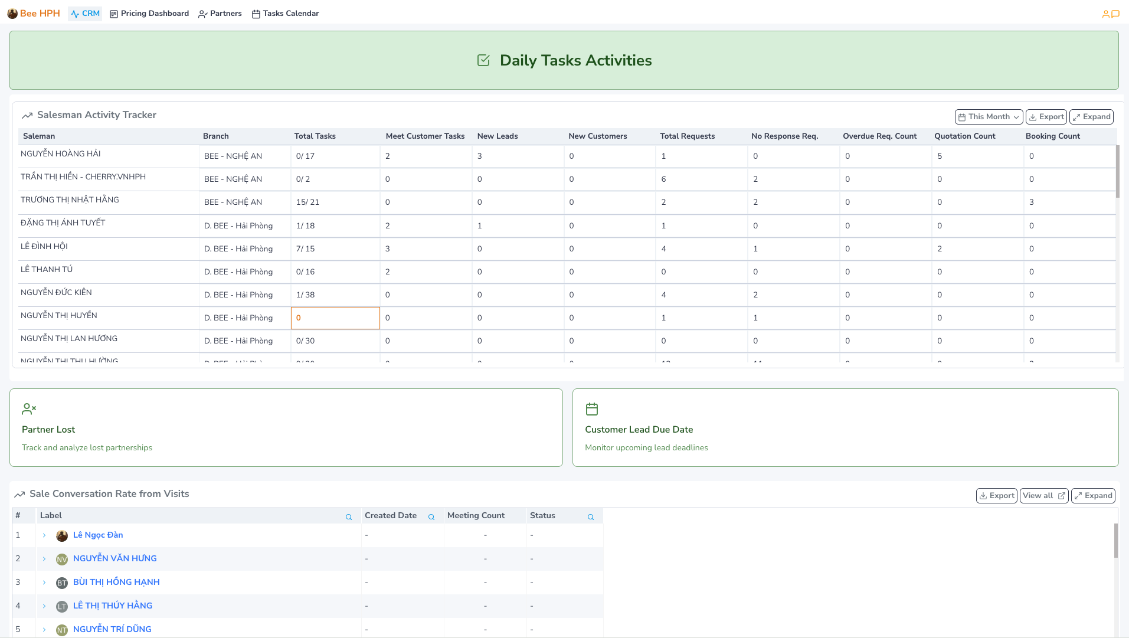Click the user profile icon top right
The image size is (1129, 638).
click(x=1105, y=13)
